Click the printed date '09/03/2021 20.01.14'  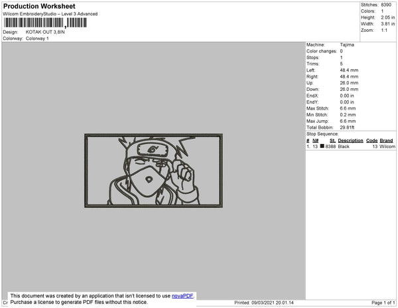pos(273,303)
